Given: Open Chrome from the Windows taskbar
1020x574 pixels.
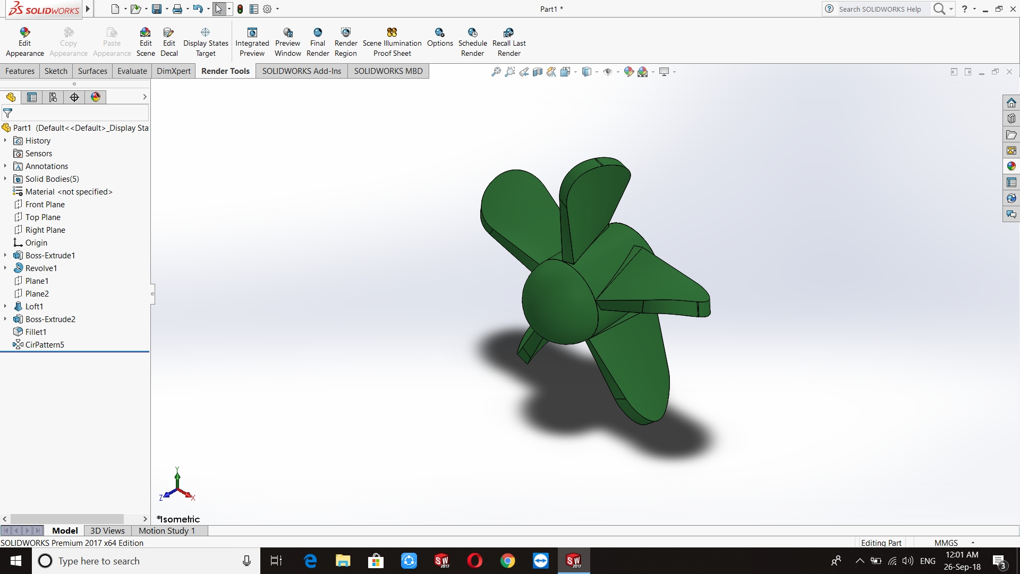Looking at the screenshot, I should click(507, 561).
